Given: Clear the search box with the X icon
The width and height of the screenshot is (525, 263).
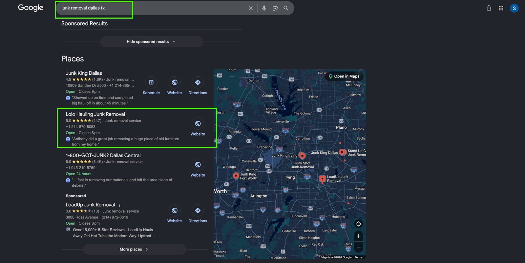Looking at the screenshot, I should point(251,8).
